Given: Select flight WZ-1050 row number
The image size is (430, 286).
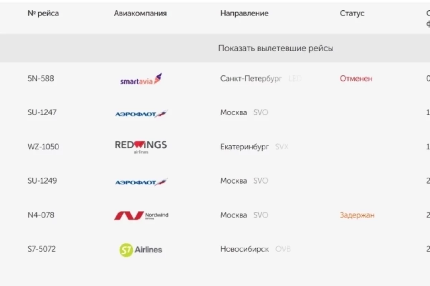Looking at the screenshot, I should click(43, 147).
